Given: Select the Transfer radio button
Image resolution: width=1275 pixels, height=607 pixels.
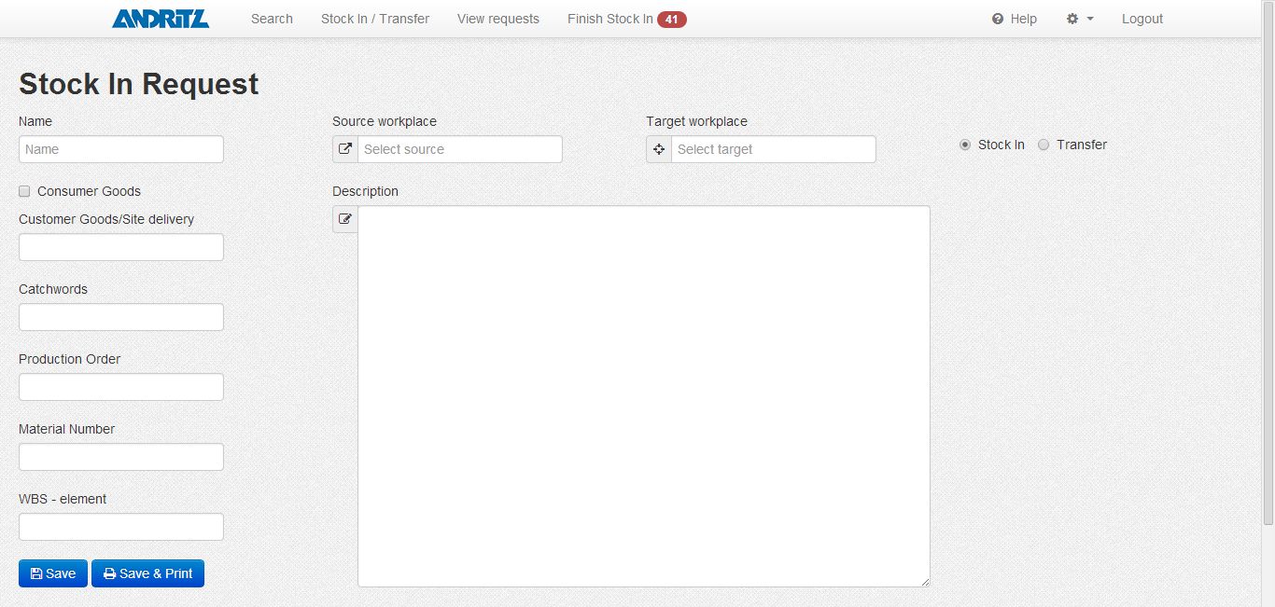Looking at the screenshot, I should click(x=1044, y=145).
